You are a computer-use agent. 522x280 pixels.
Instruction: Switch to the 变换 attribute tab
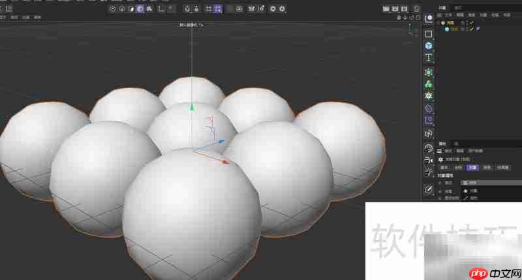pyautogui.click(x=487, y=168)
